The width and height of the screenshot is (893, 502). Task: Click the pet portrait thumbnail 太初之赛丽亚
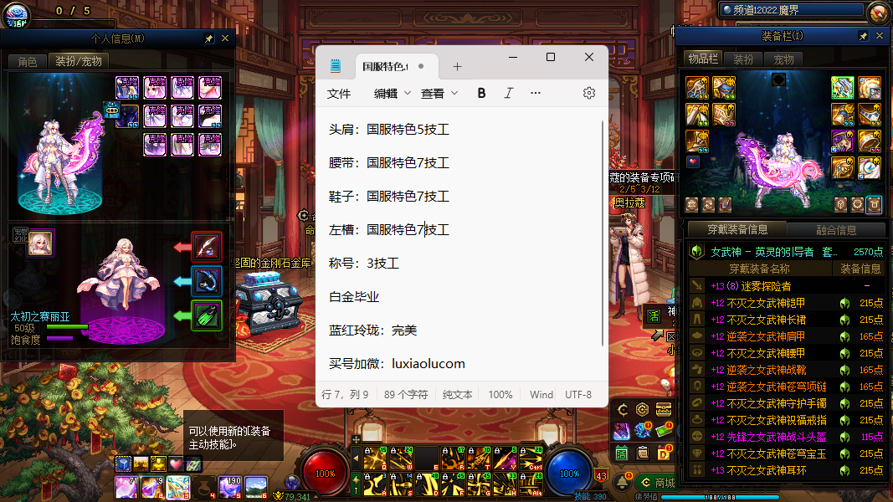(x=39, y=242)
